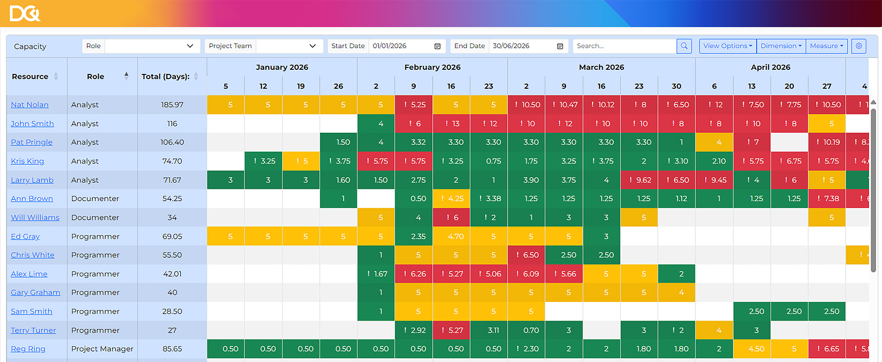
Task: Open the Dimension menu
Action: tap(781, 46)
